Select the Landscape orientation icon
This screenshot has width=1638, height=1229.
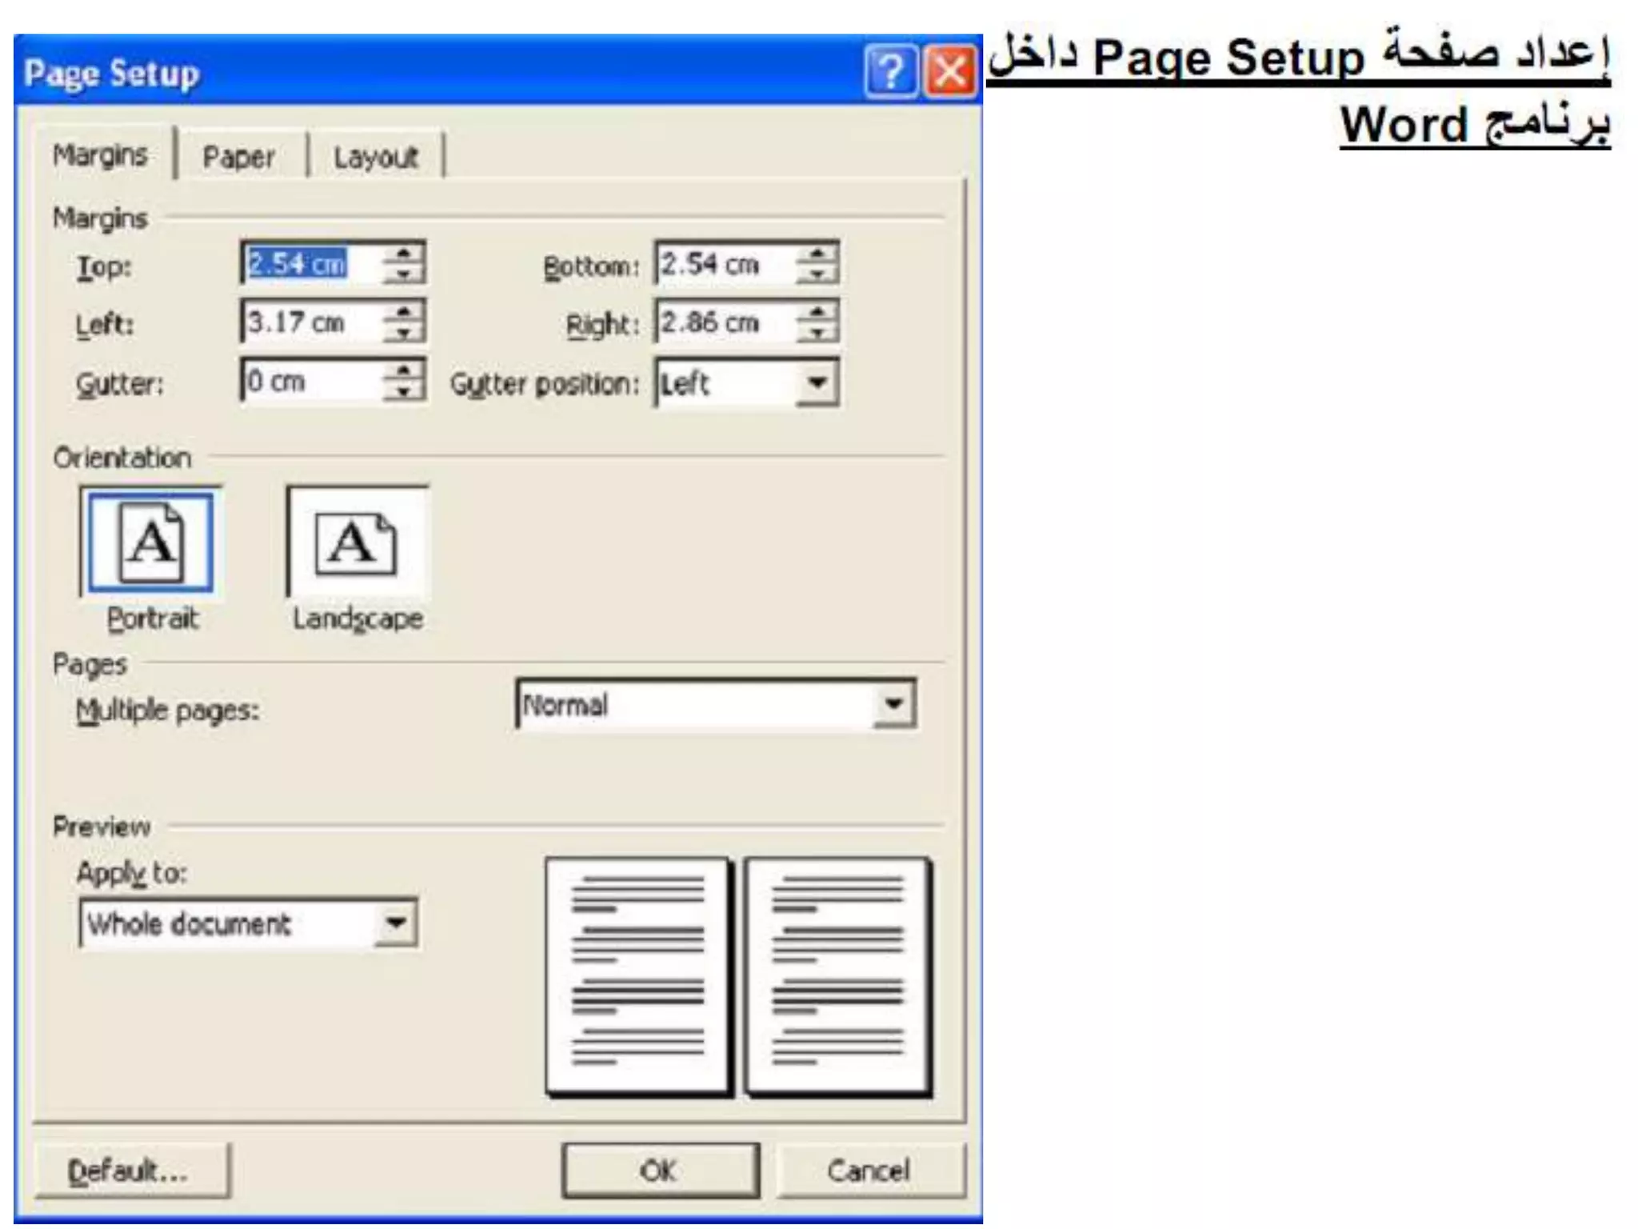coord(357,542)
